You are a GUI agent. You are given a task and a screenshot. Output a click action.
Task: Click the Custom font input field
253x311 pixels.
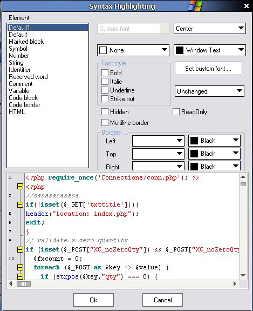pos(133,29)
